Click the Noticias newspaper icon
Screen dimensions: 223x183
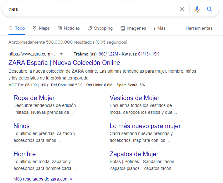(60, 28)
